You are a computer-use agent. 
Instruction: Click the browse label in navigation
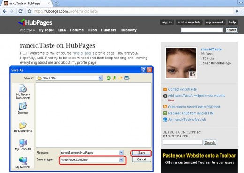pos(27,30)
